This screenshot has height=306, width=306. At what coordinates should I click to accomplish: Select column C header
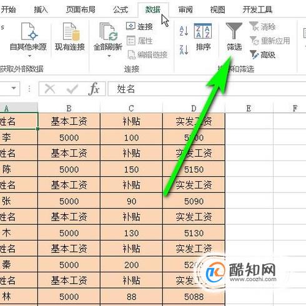click(x=131, y=108)
